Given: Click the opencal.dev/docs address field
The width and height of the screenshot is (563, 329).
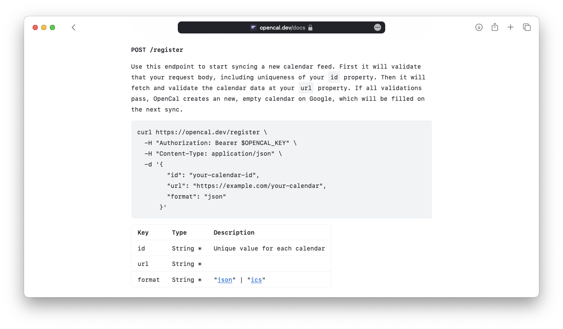Looking at the screenshot, I should click(x=281, y=27).
